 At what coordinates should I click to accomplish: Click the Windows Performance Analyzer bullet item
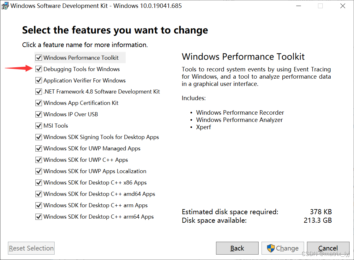tap(239, 120)
